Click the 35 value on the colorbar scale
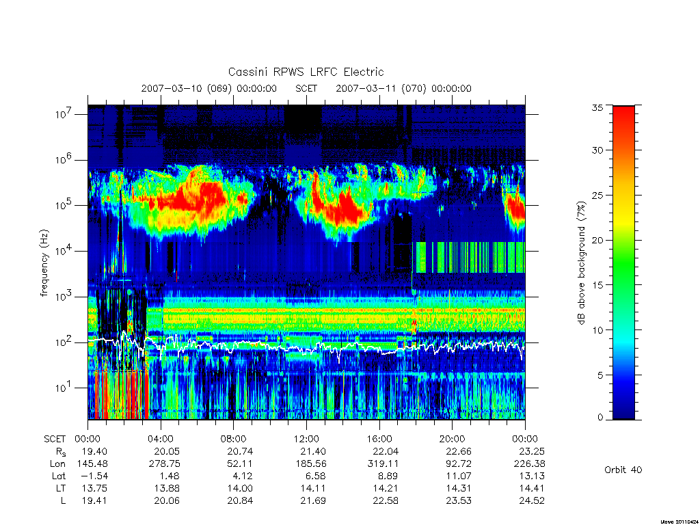This screenshot has width=700, height=525. coord(597,107)
